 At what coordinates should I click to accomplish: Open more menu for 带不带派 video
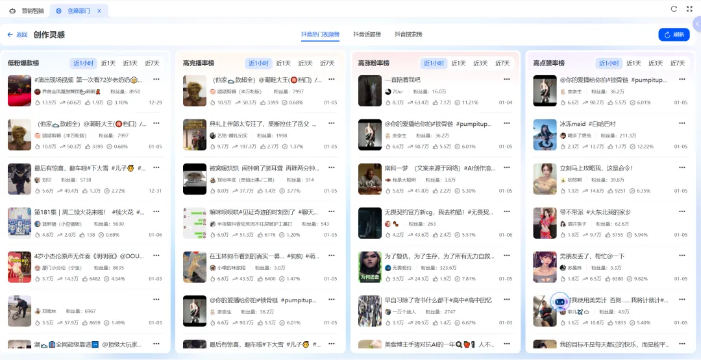[682, 211]
